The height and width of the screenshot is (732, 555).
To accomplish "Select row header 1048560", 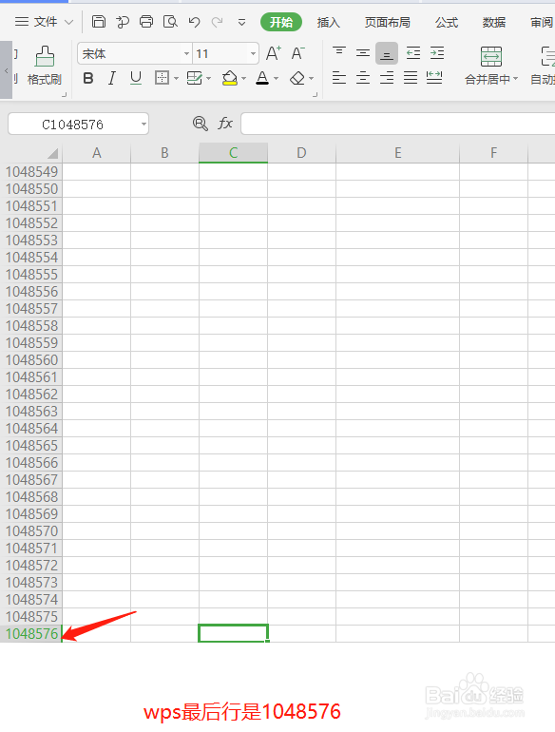I will 31,360.
